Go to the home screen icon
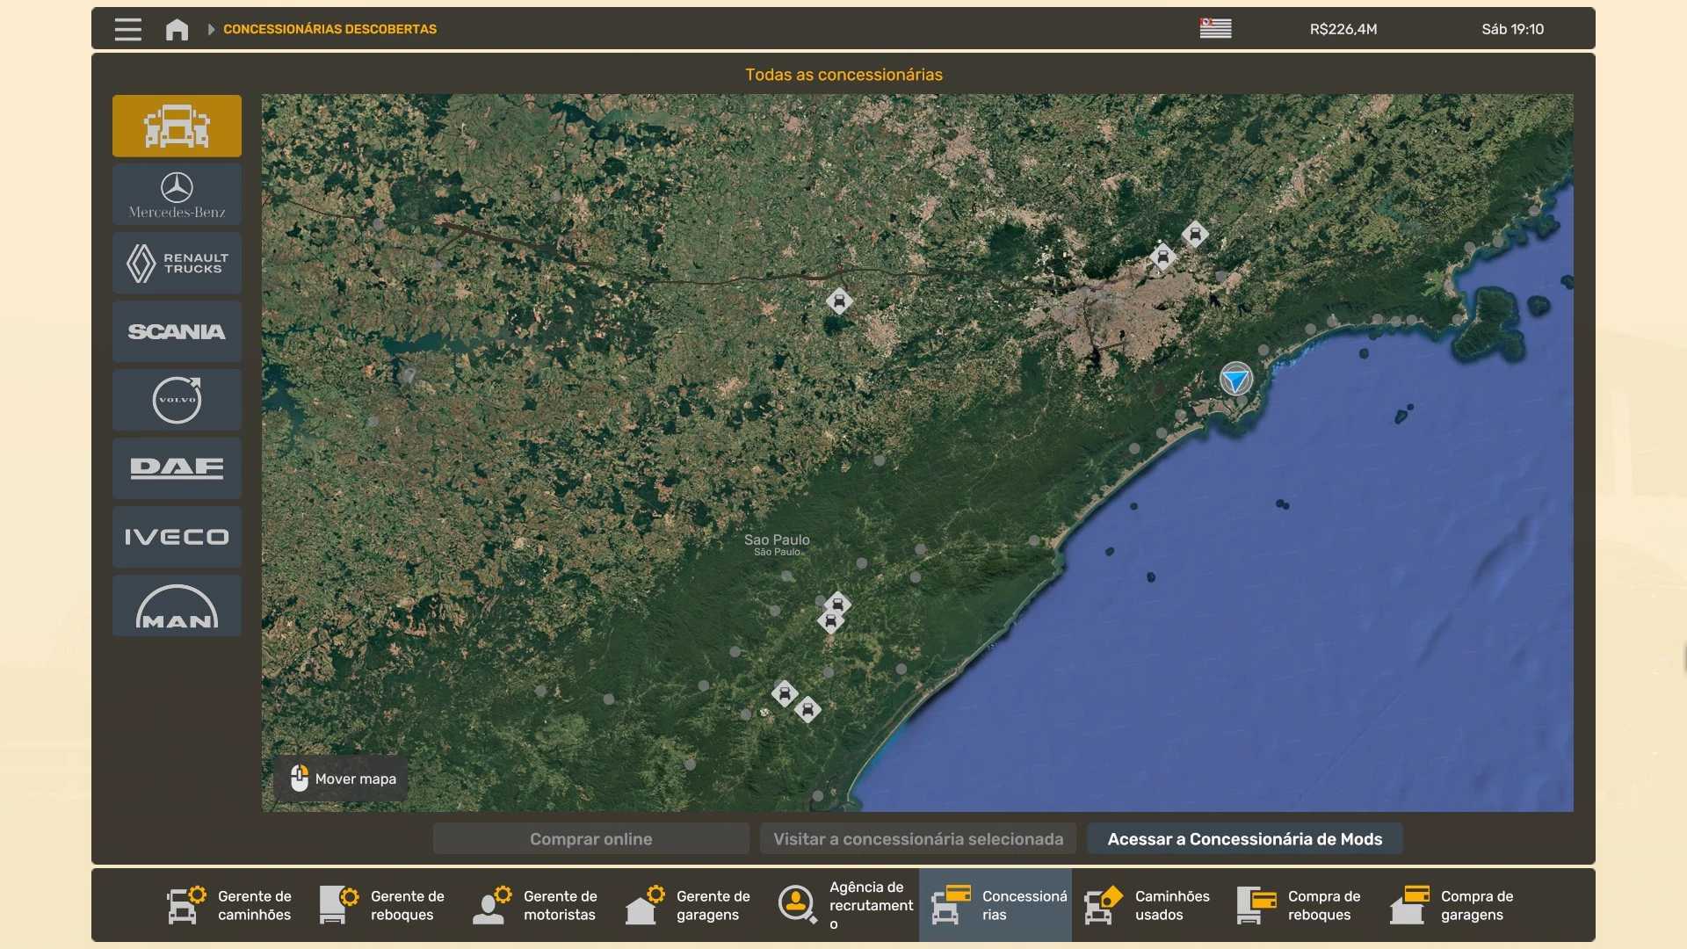The image size is (1687, 949). 177,29
